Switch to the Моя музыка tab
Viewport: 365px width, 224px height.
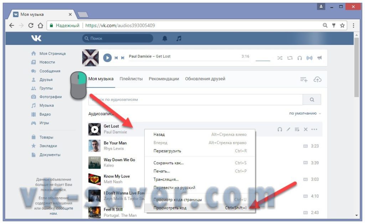(101, 79)
